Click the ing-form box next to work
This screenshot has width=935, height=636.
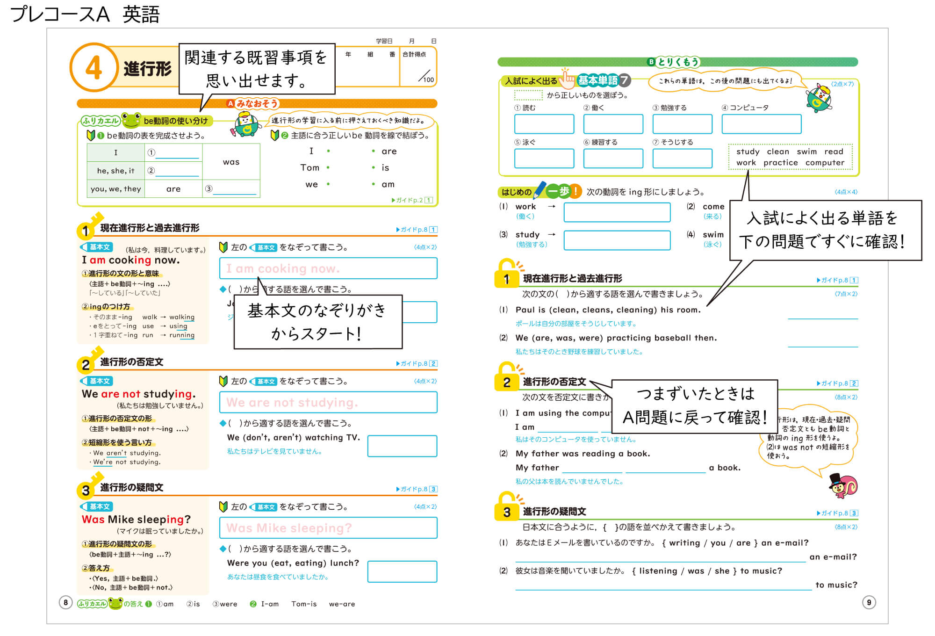(617, 212)
